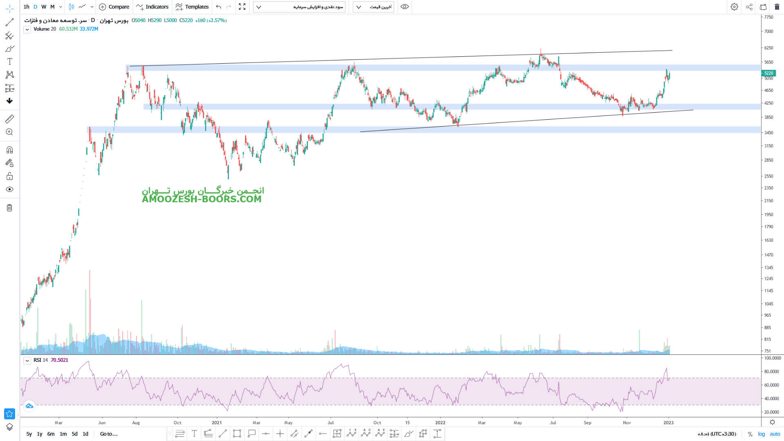Click the zoom in magnifier tool
This screenshot has height=441, width=784.
coord(9,132)
